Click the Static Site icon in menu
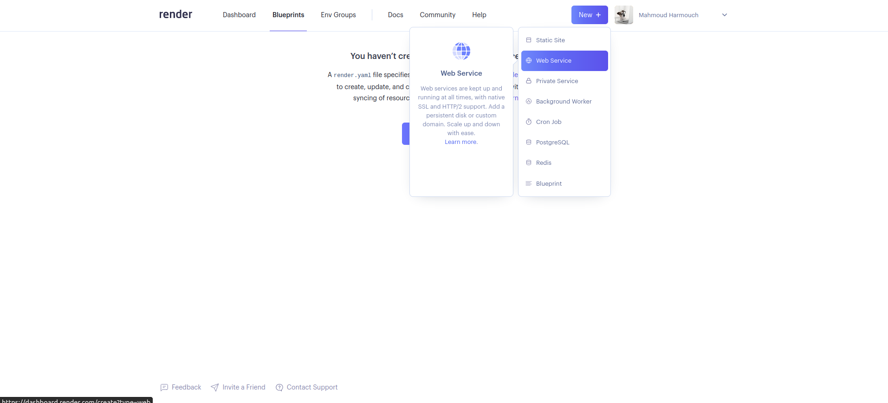 [528, 40]
